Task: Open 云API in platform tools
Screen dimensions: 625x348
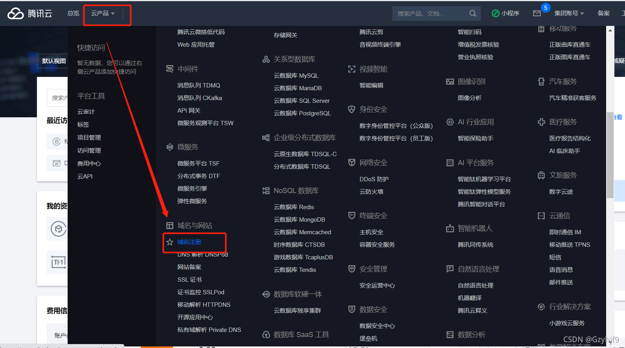Action: [x=85, y=177]
